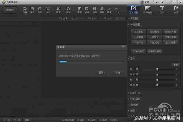
Task: Open the Template (模板) tool
Action: click(102, 10)
